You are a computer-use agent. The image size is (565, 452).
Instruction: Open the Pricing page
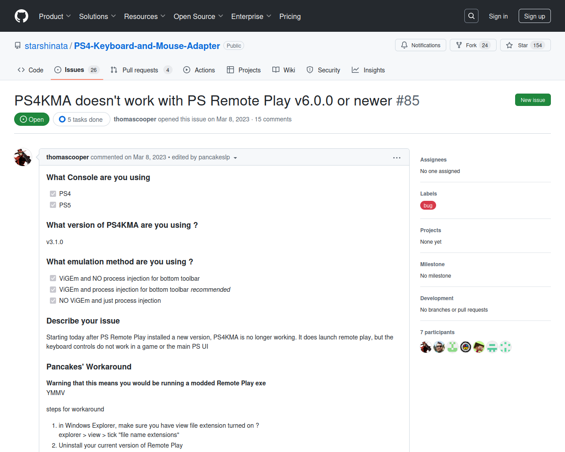point(290,16)
